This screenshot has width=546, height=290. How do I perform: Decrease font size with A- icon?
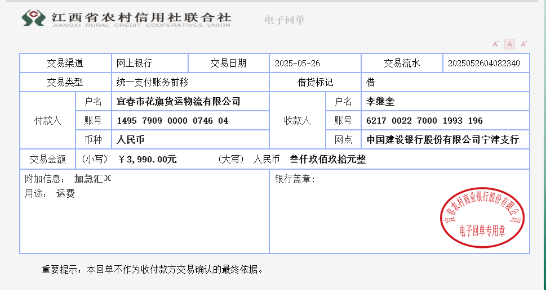click(495, 44)
